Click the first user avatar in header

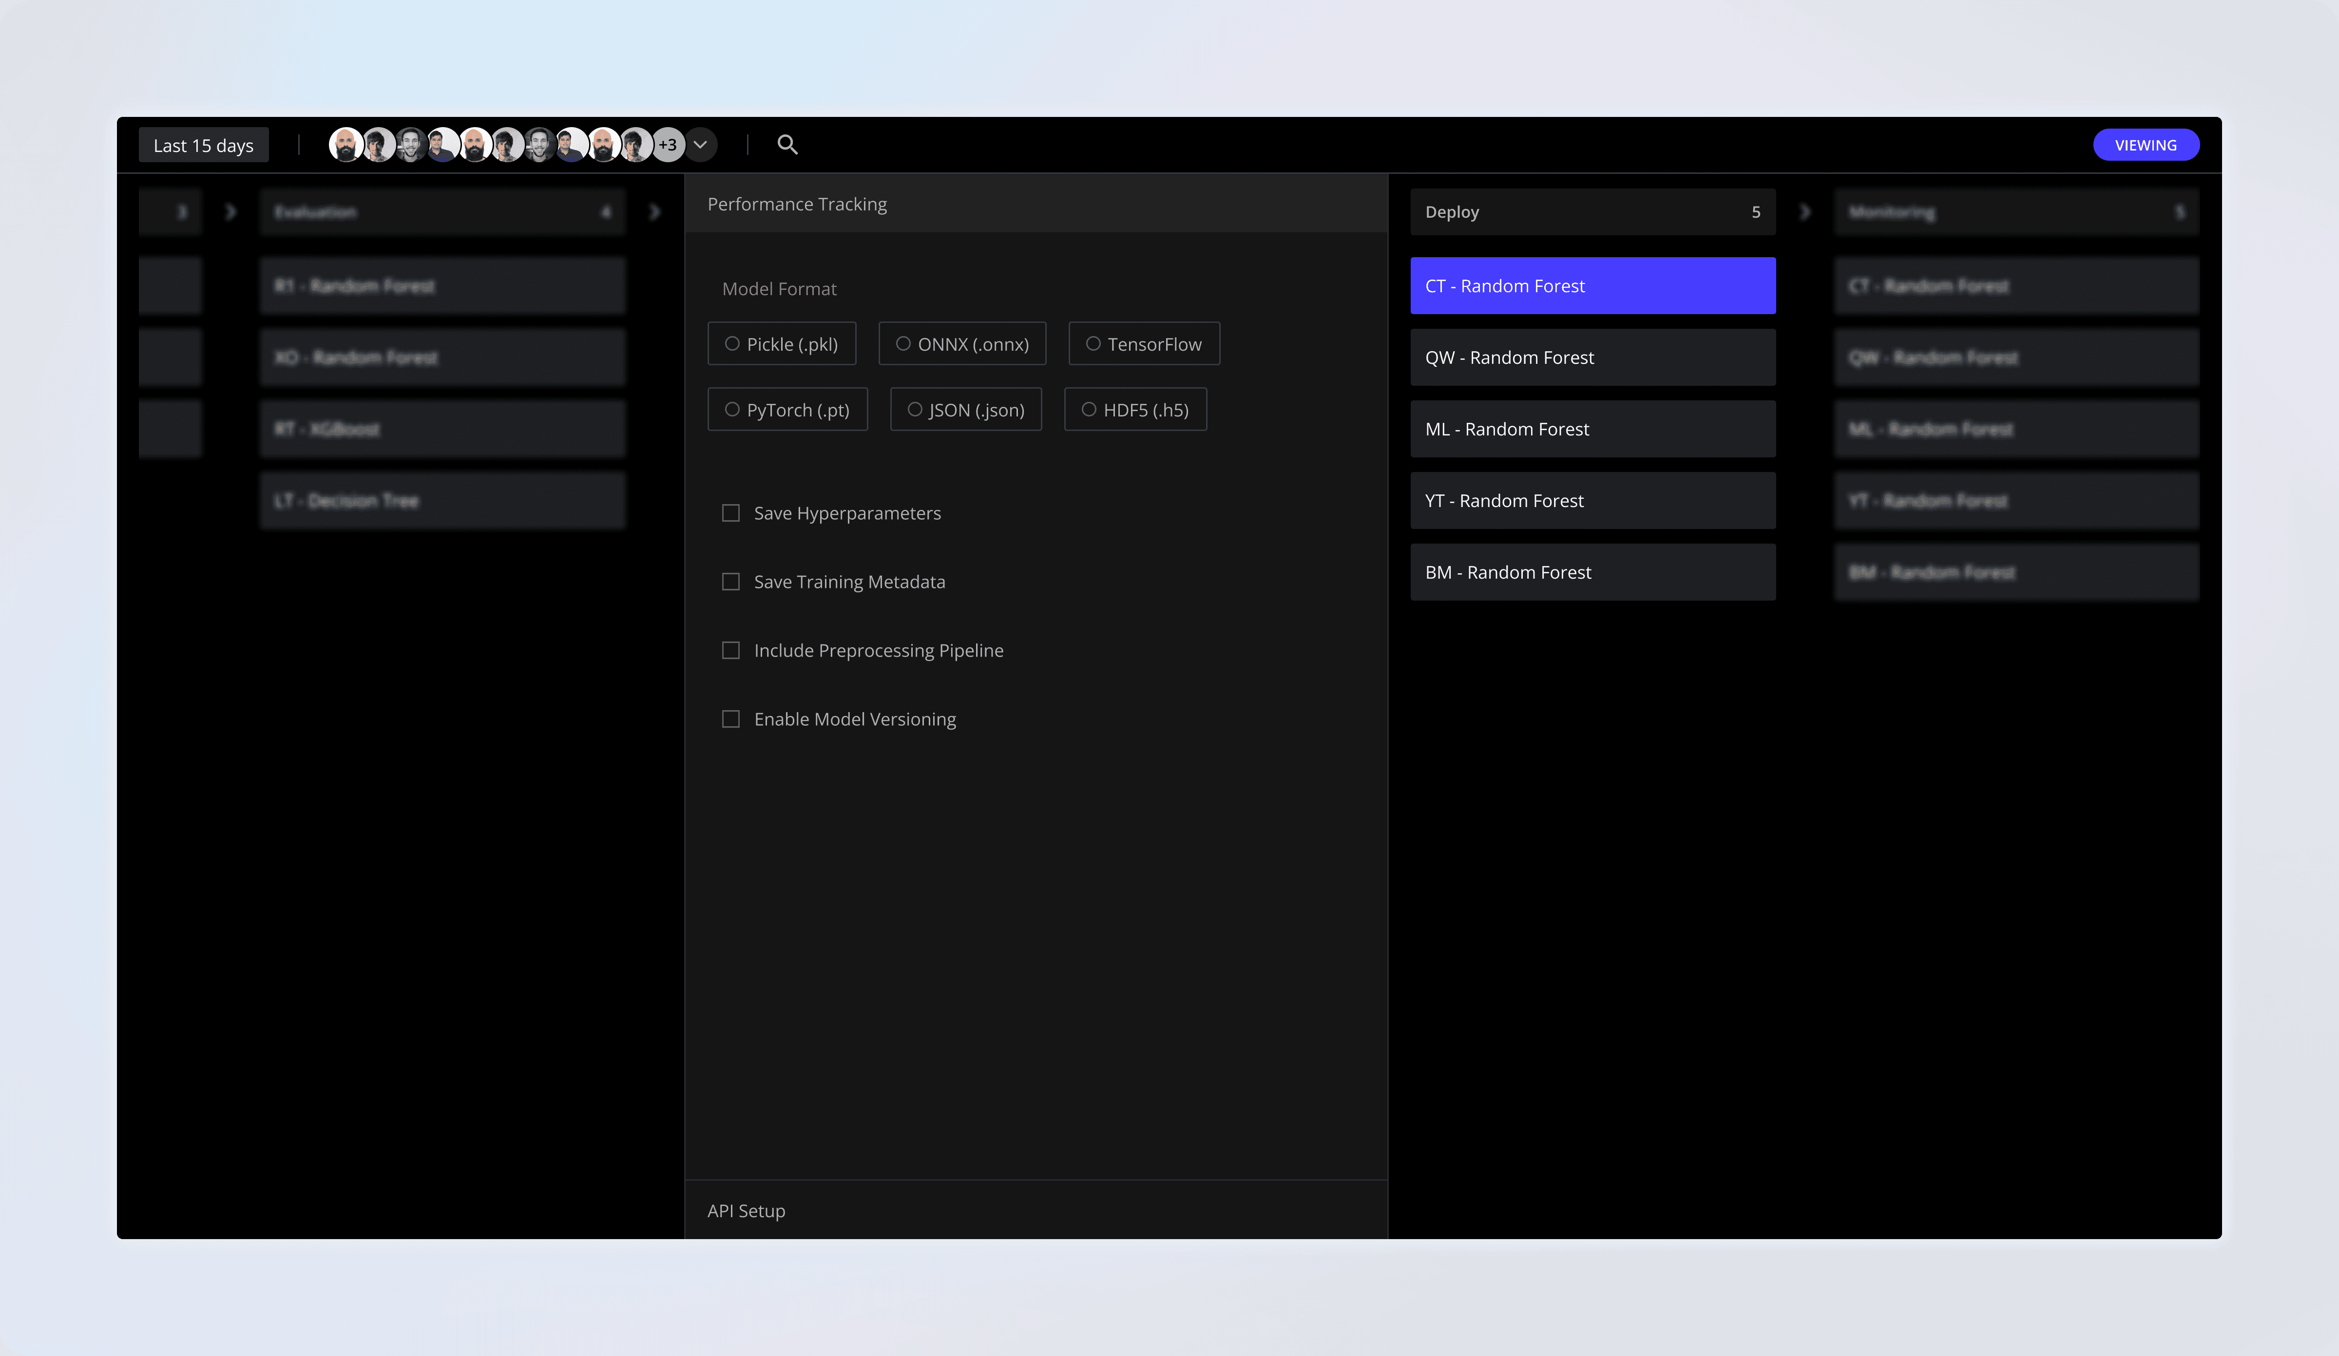345,145
